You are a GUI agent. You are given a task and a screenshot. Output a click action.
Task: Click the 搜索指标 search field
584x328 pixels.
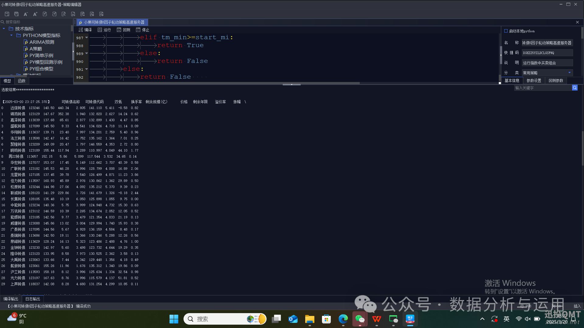click(x=36, y=22)
